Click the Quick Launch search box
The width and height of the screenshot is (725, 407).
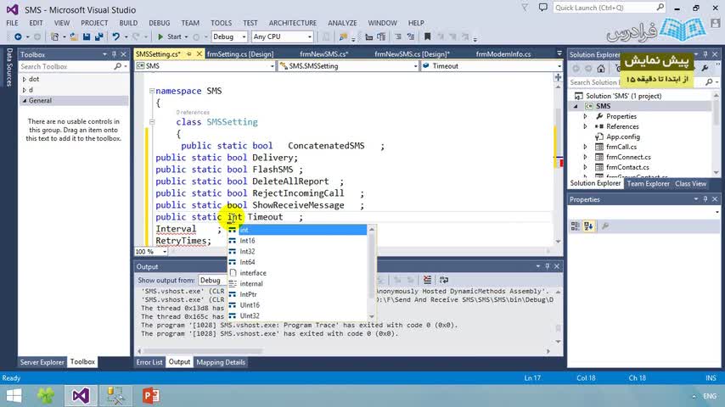609,8
